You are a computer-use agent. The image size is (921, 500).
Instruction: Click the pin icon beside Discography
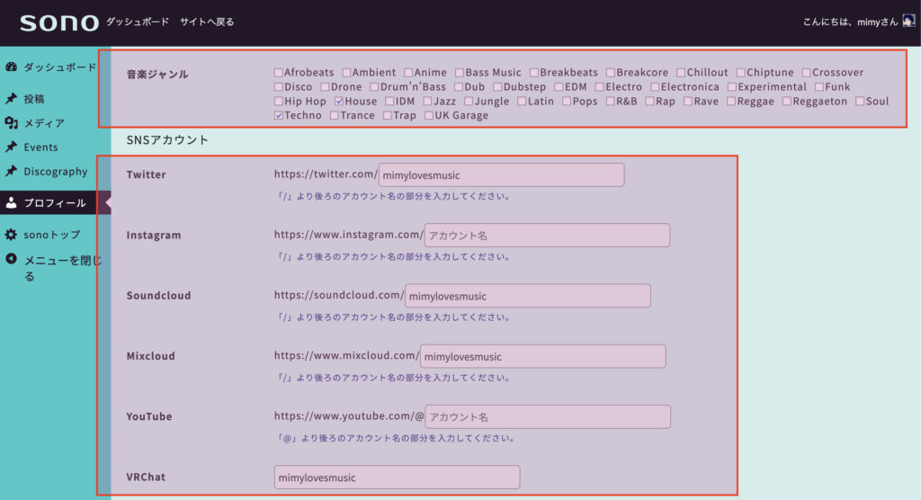[11, 172]
